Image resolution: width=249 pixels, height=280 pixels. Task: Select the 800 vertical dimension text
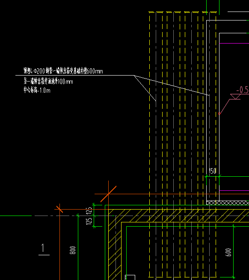point(72,250)
